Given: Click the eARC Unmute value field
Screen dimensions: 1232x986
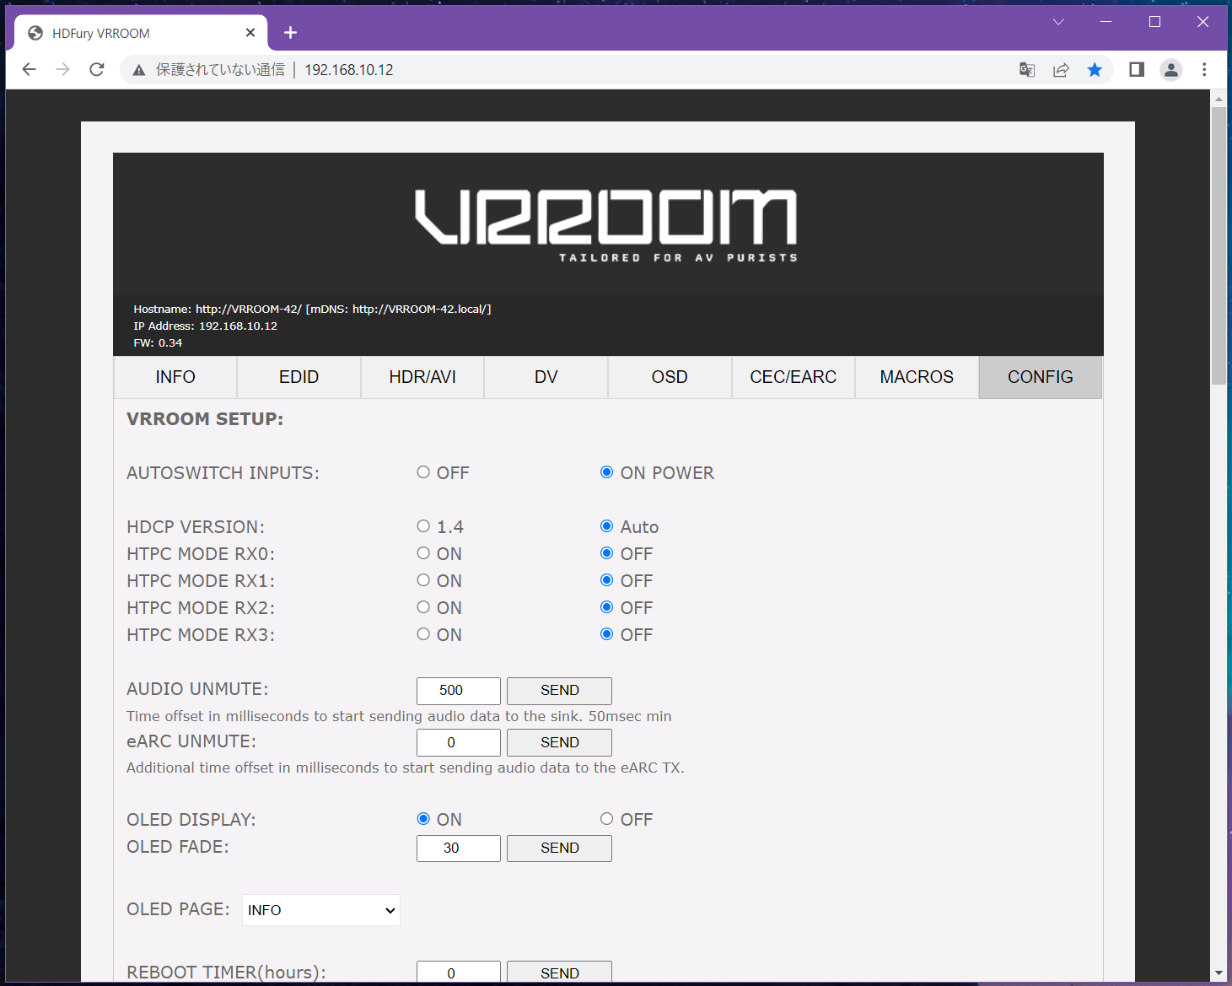Looking at the screenshot, I should click(459, 743).
